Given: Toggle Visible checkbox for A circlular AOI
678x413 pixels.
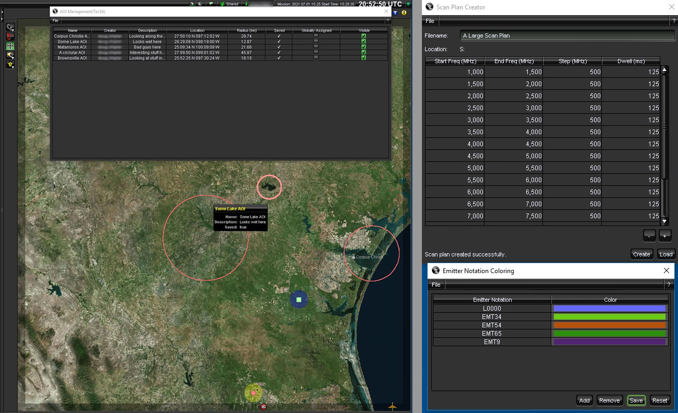Looking at the screenshot, I should (x=364, y=53).
